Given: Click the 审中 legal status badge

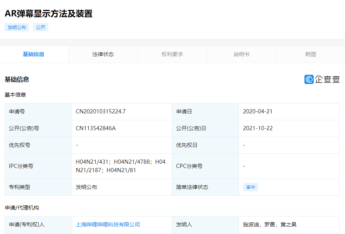Looking at the screenshot, I should pyautogui.click(x=251, y=187).
